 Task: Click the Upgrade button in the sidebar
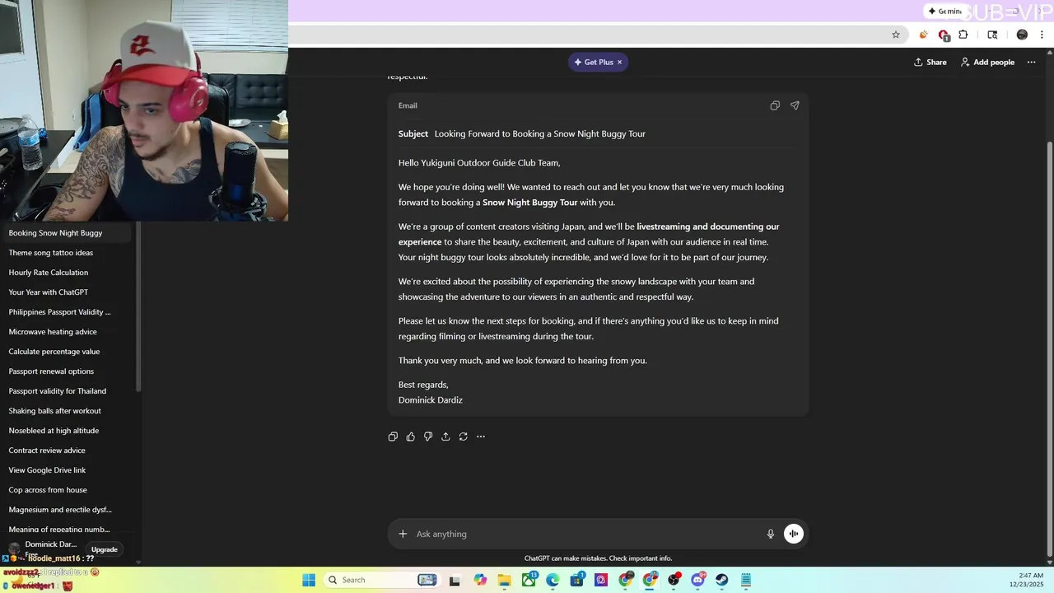[105, 549]
